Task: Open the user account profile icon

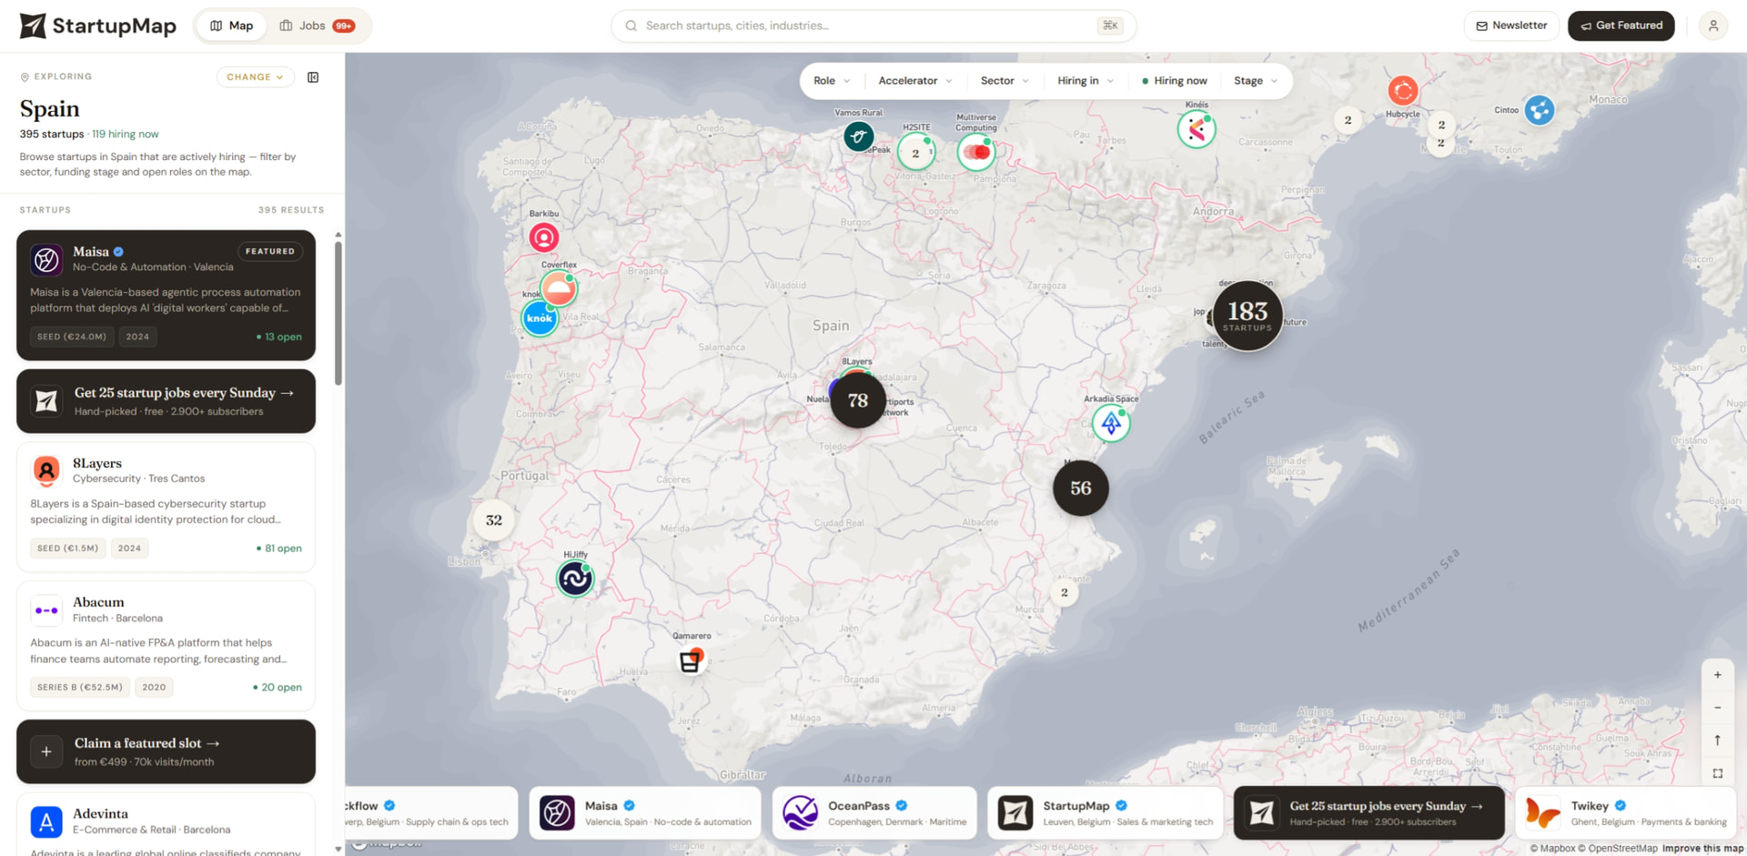Action: (1713, 25)
